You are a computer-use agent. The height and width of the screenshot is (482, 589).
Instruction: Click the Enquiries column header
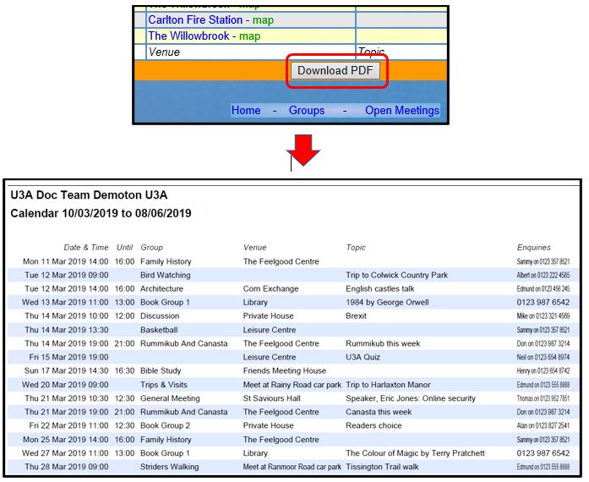click(x=533, y=248)
